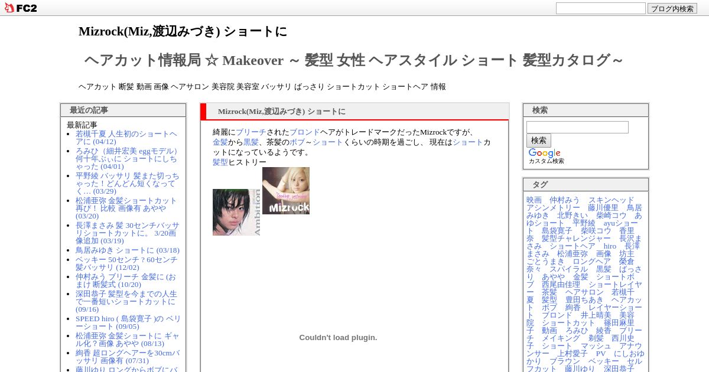Select the ヘアサロン tag
Screen dimensions: 709x372
[x=584, y=292]
